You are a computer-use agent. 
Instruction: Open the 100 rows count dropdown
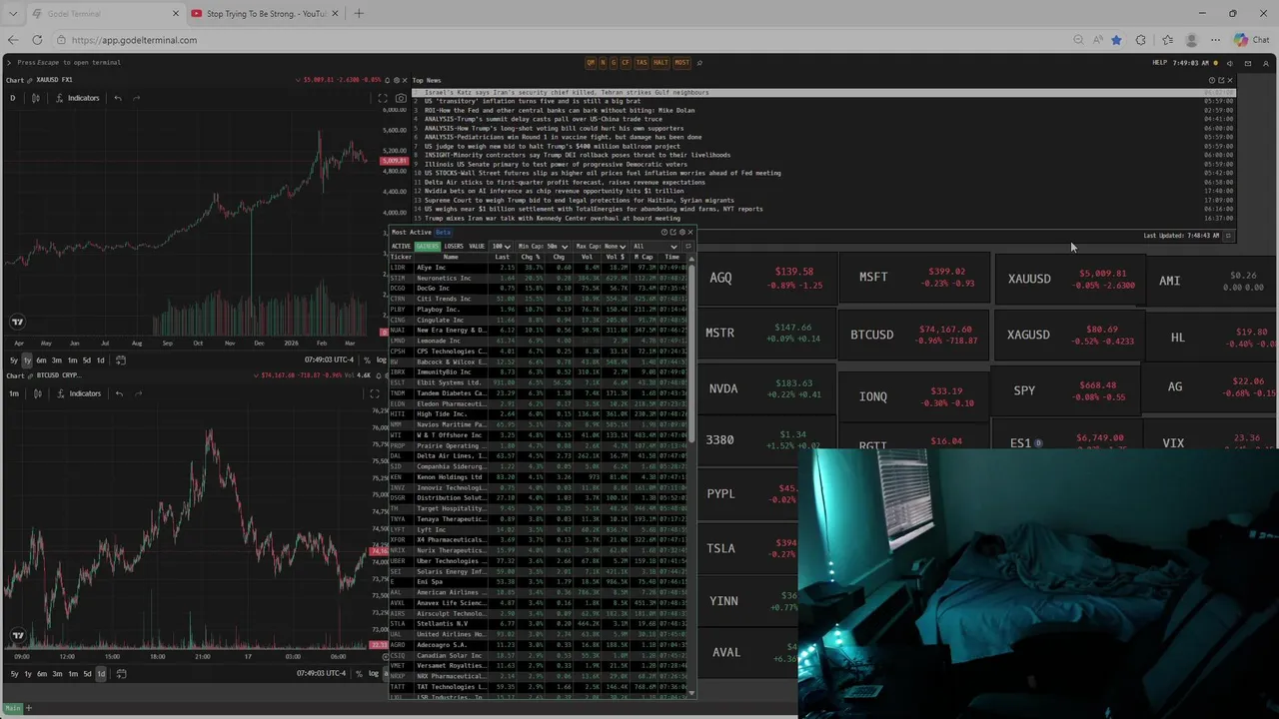(502, 246)
